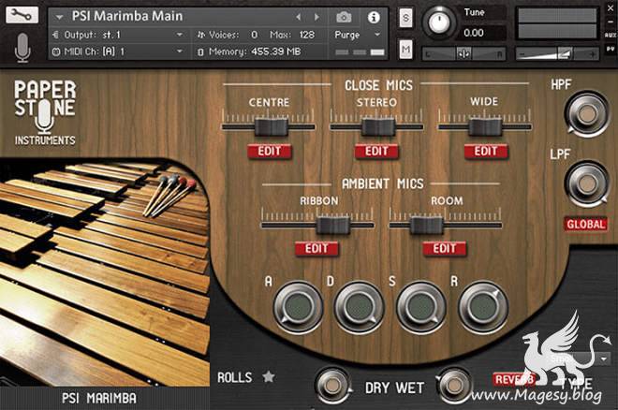Click the output routing icon

tap(56, 35)
